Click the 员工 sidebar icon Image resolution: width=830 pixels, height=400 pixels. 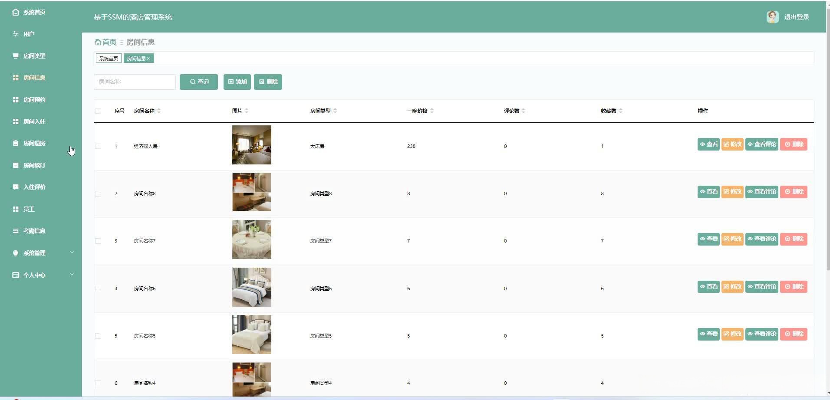(x=16, y=209)
